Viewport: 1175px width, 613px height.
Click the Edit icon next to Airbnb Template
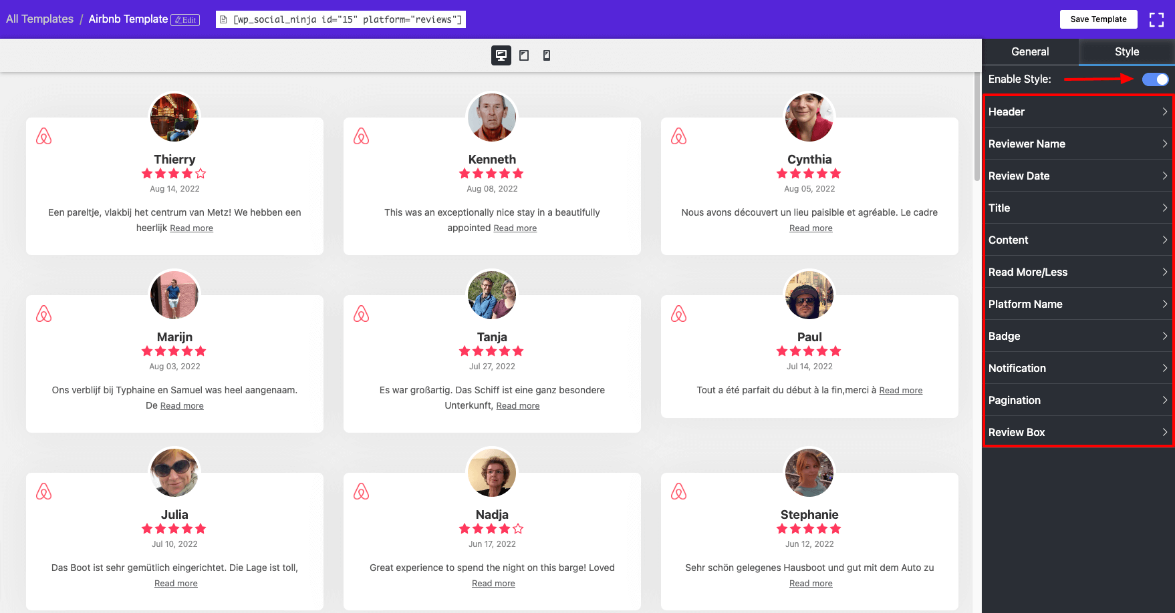click(185, 19)
